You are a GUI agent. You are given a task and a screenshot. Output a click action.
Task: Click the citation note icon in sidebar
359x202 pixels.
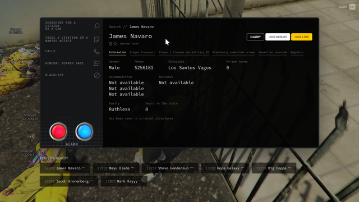(x=97, y=39)
